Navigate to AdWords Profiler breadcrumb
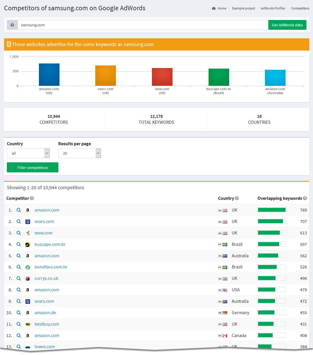This screenshot has width=313, height=355. click(x=273, y=8)
